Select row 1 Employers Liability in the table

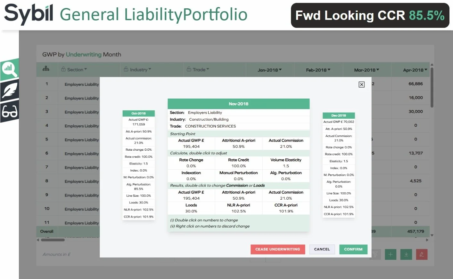[82, 84]
